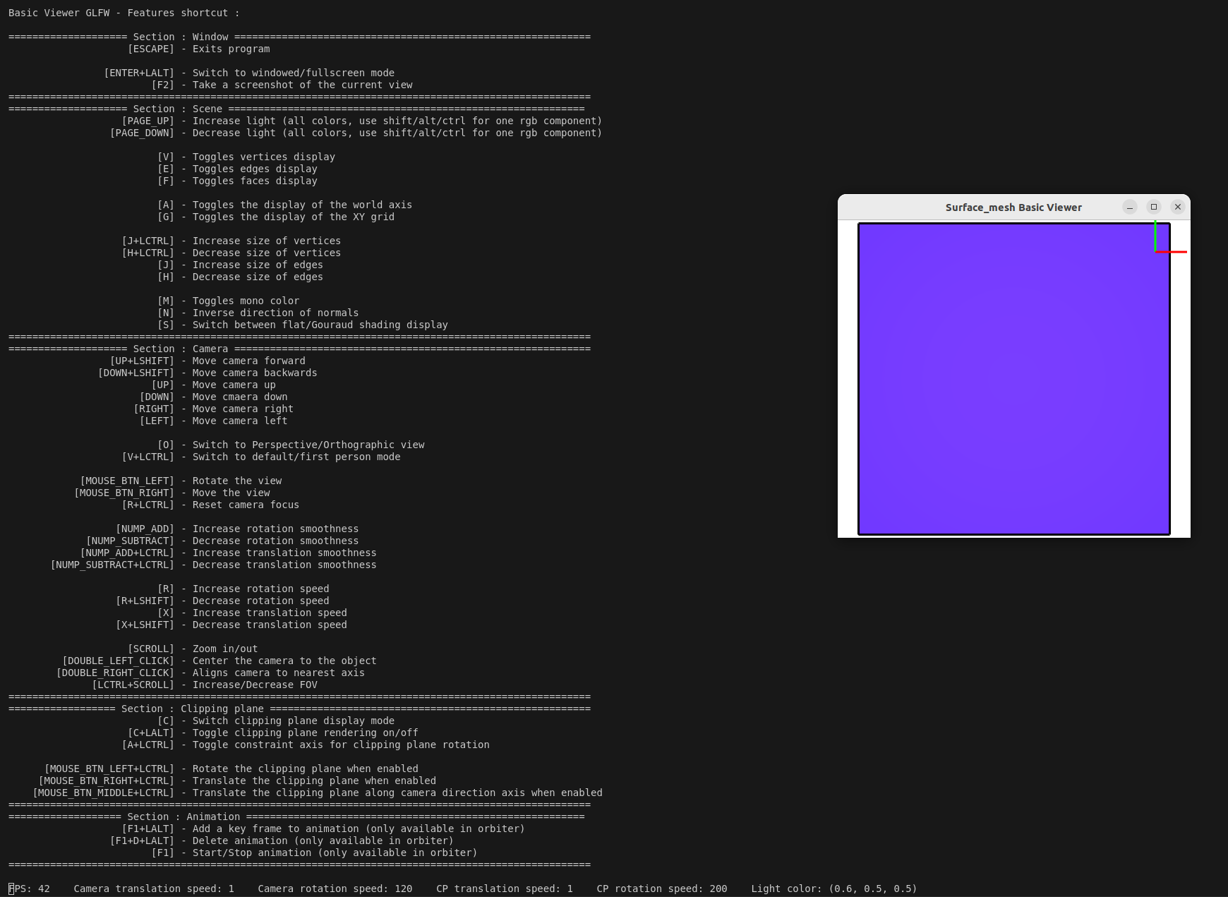Click the center of the purple mesh surface
Viewport: 1228px width, 897px height.
click(1013, 379)
